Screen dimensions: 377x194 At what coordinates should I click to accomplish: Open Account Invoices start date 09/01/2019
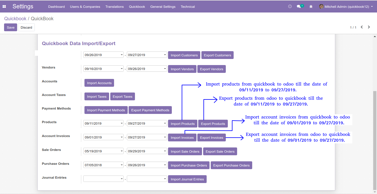pyautogui.click(x=103, y=137)
